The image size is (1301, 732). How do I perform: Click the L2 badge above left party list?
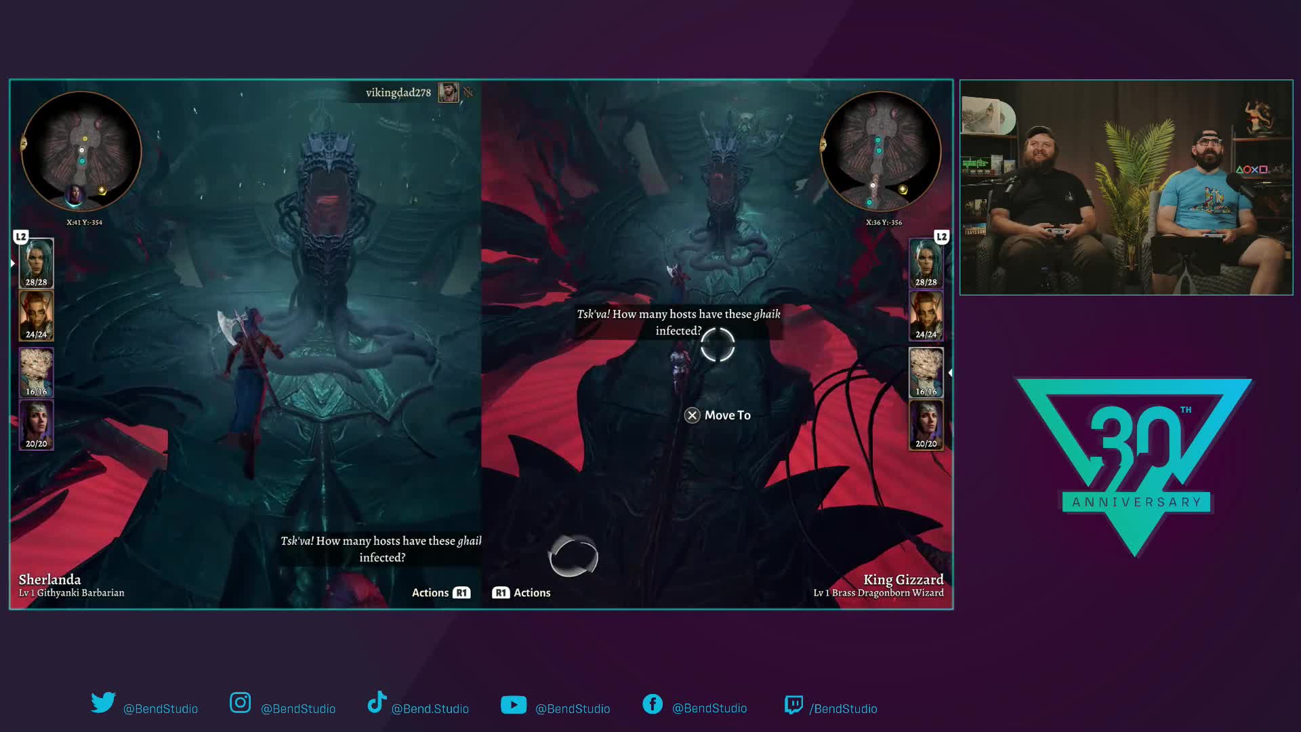[x=21, y=237]
